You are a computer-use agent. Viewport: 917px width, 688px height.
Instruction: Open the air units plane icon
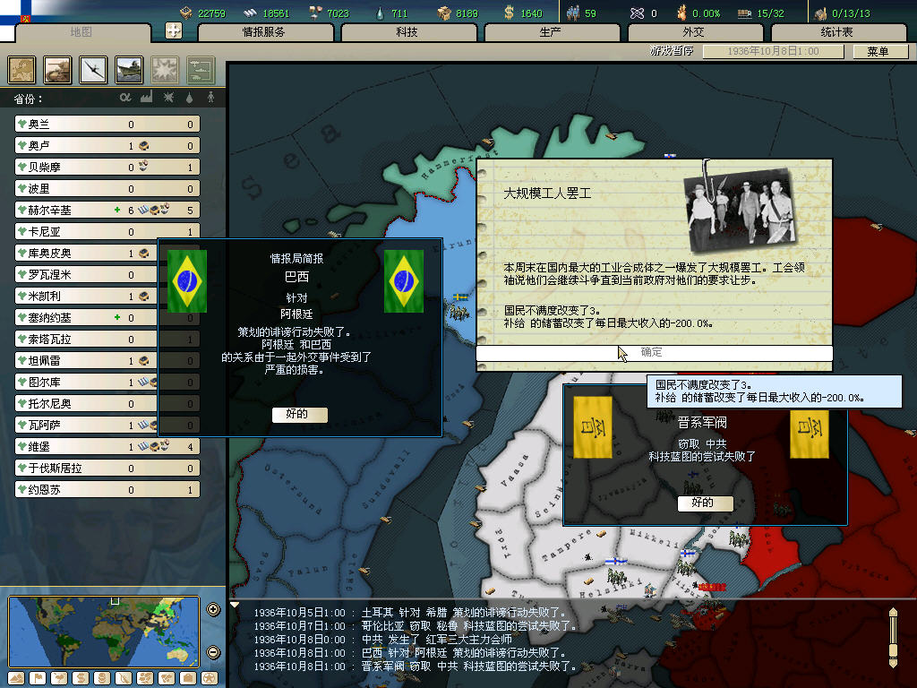[x=93, y=70]
